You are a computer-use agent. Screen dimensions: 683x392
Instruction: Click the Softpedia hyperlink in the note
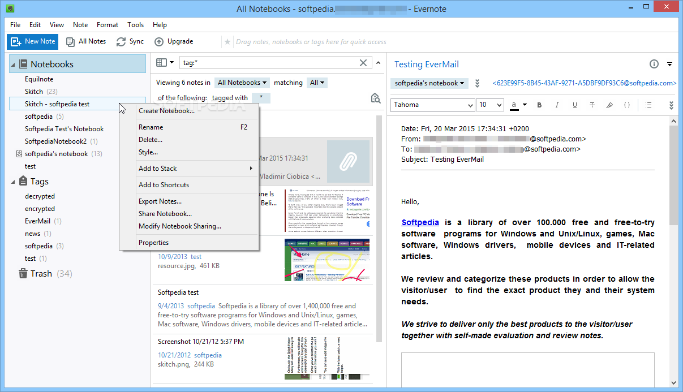click(x=420, y=222)
